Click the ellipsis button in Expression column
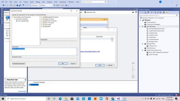Screen dimensions: 180x101 pyautogui.click(x=112, y=39)
